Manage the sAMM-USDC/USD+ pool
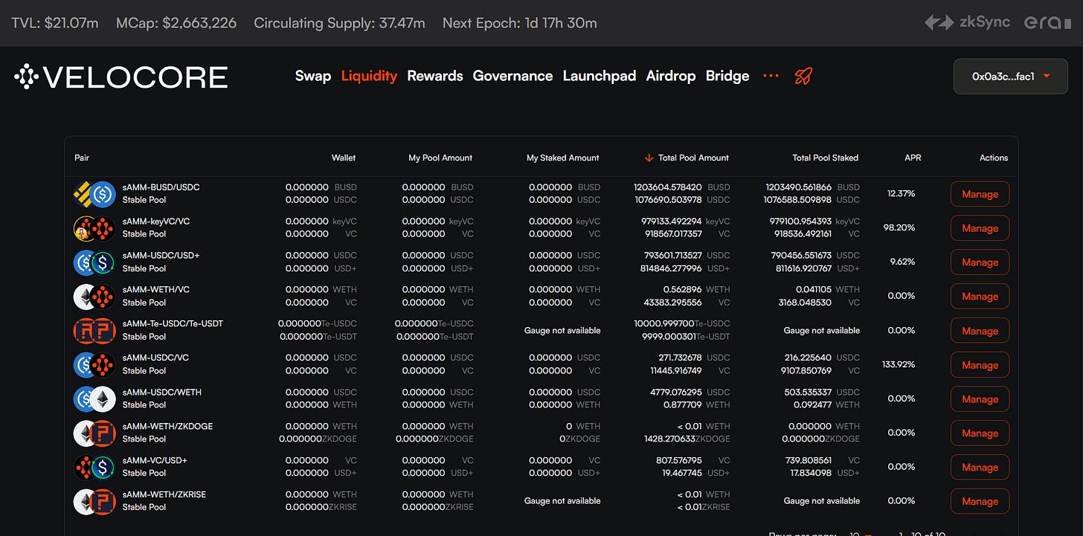This screenshot has height=536, width=1083. 980,262
